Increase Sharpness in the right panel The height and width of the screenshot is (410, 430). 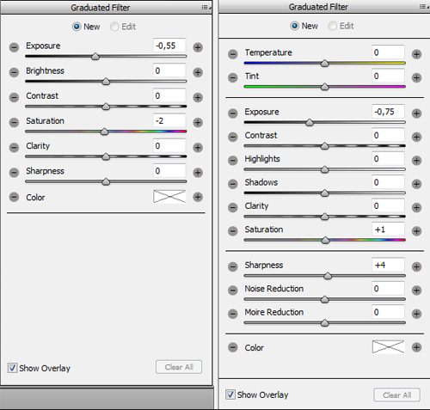[x=416, y=266]
